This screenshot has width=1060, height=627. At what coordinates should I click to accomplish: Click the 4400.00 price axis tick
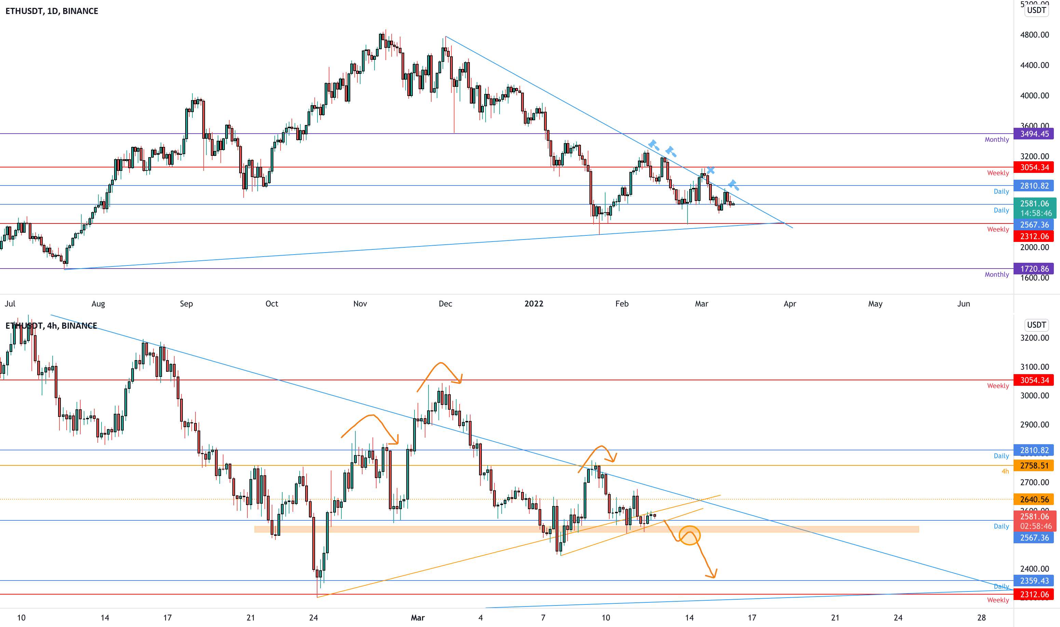[1034, 65]
